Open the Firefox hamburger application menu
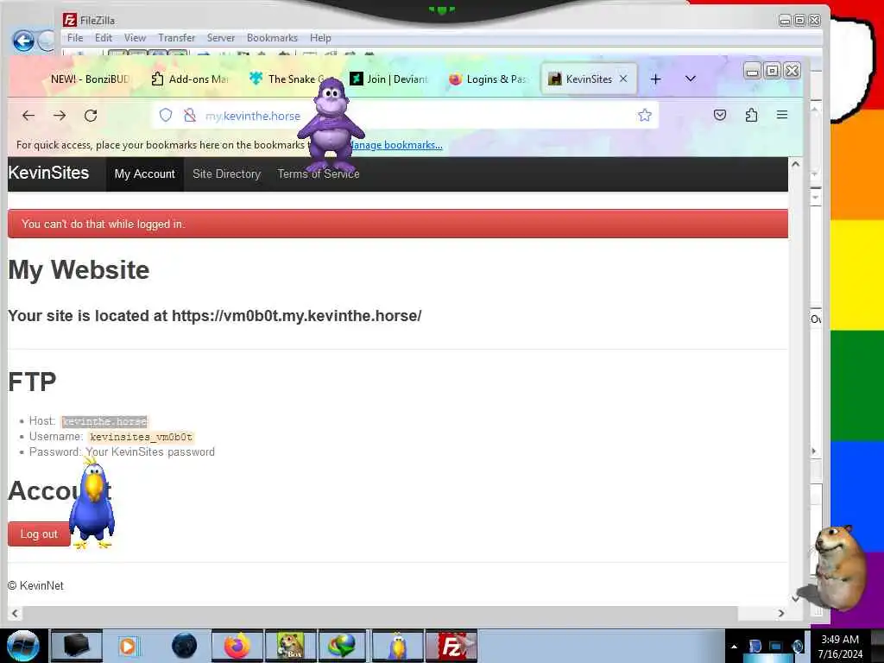Viewport: 884px width, 663px height. (782, 115)
